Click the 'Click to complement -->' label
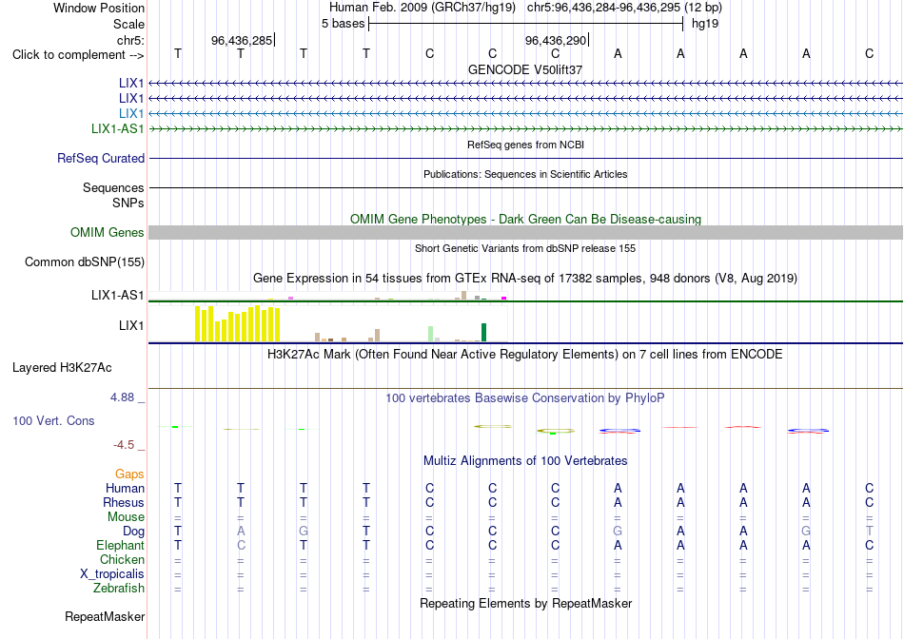Image resolution: width=904 pixels, height=639 pixels. click(78, 55)
